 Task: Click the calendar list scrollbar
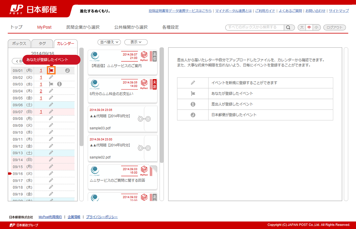click(x=81, y=97)
